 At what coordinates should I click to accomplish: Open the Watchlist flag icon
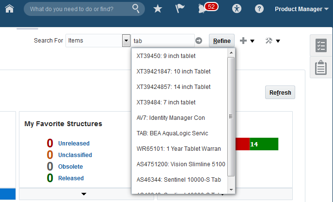(x=180, y=9)
